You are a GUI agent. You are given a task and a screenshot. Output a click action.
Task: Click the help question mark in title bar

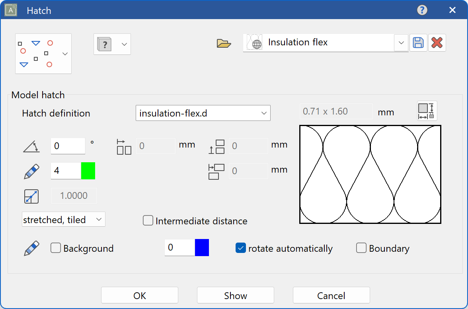422,10
